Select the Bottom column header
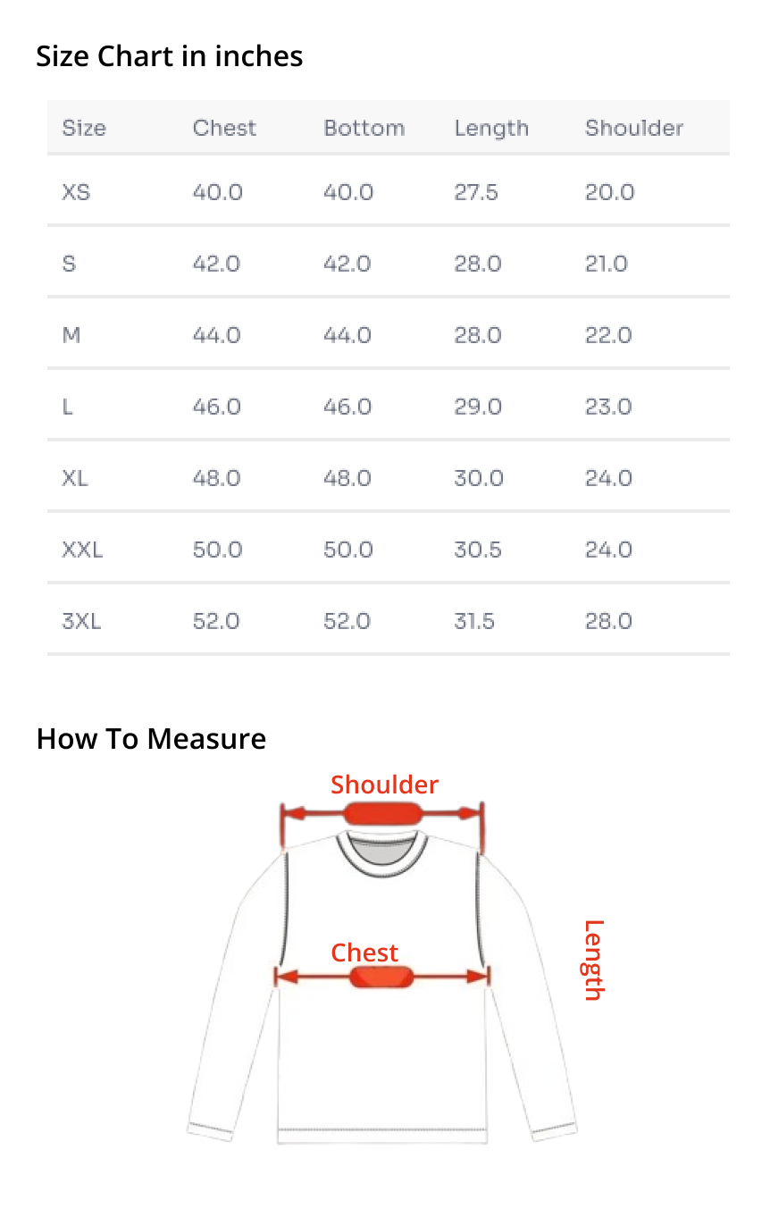 point(364,128)
